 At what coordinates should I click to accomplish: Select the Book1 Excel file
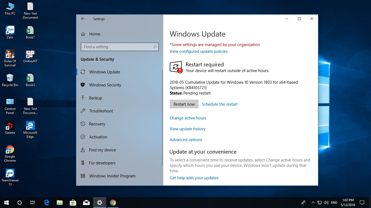coord(30,32)
